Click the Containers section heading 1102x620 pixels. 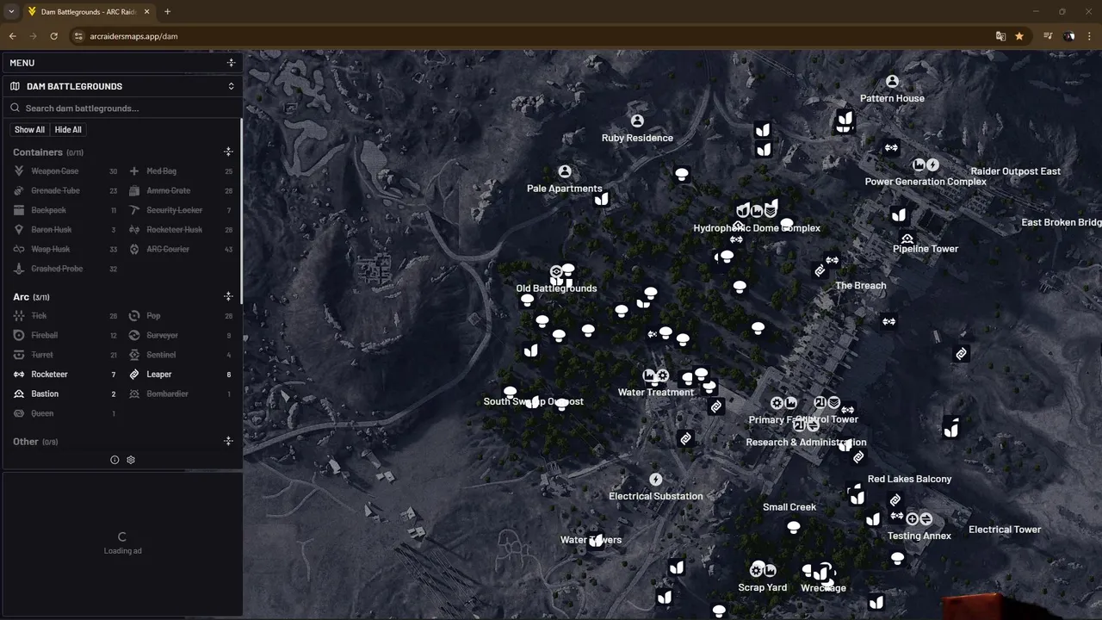click(x=38, y=152)
